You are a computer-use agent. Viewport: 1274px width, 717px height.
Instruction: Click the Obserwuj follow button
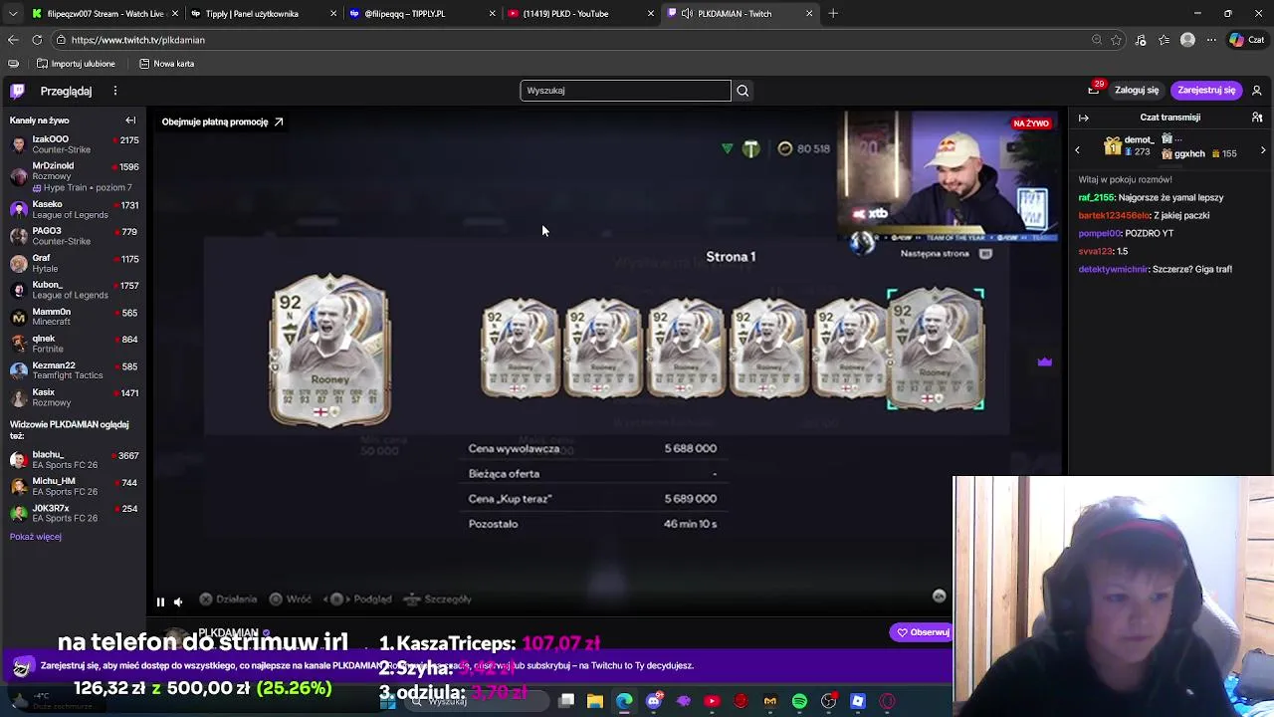point(922,632)
